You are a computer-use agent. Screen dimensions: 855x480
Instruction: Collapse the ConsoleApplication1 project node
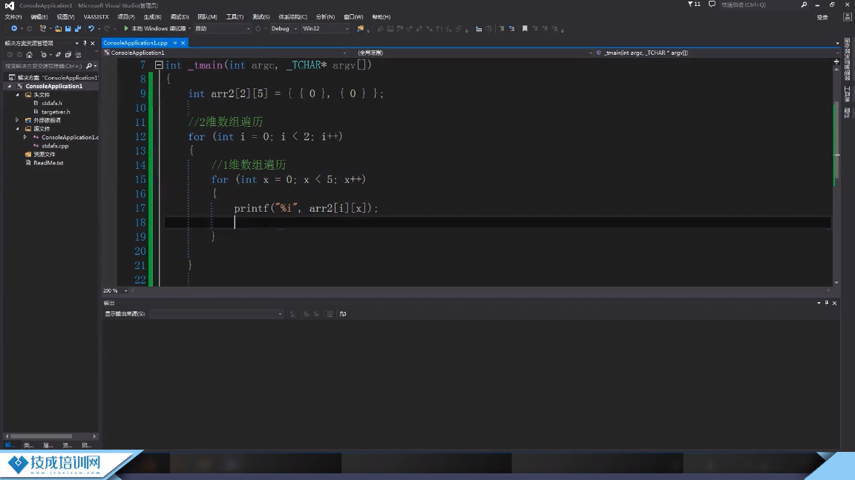[9, 86]
